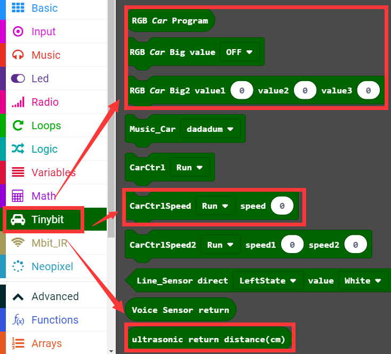Open the Variables category
The height and width of the screenshot is (354, 391).
53,172
